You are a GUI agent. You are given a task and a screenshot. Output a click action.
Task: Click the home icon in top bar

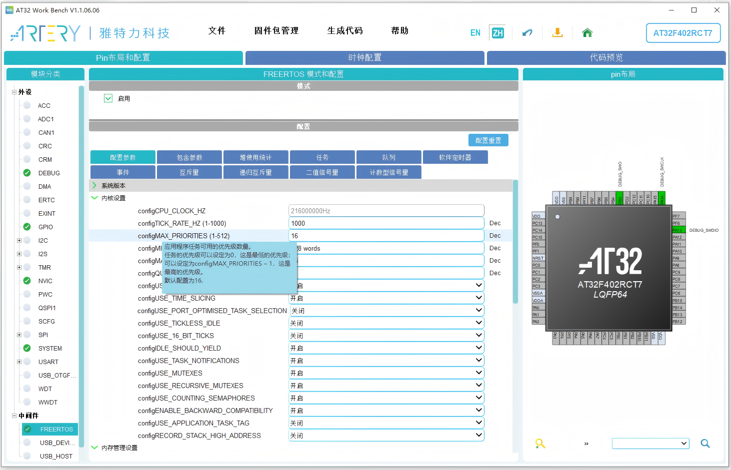tap(587, 32)
